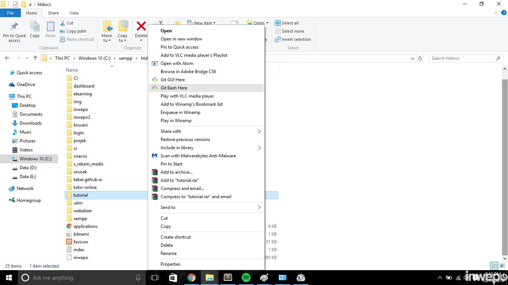Viewport: 508px width, 285px height.
Task: Select Open with Atom menu entry
Action: [x=177, y=63]
